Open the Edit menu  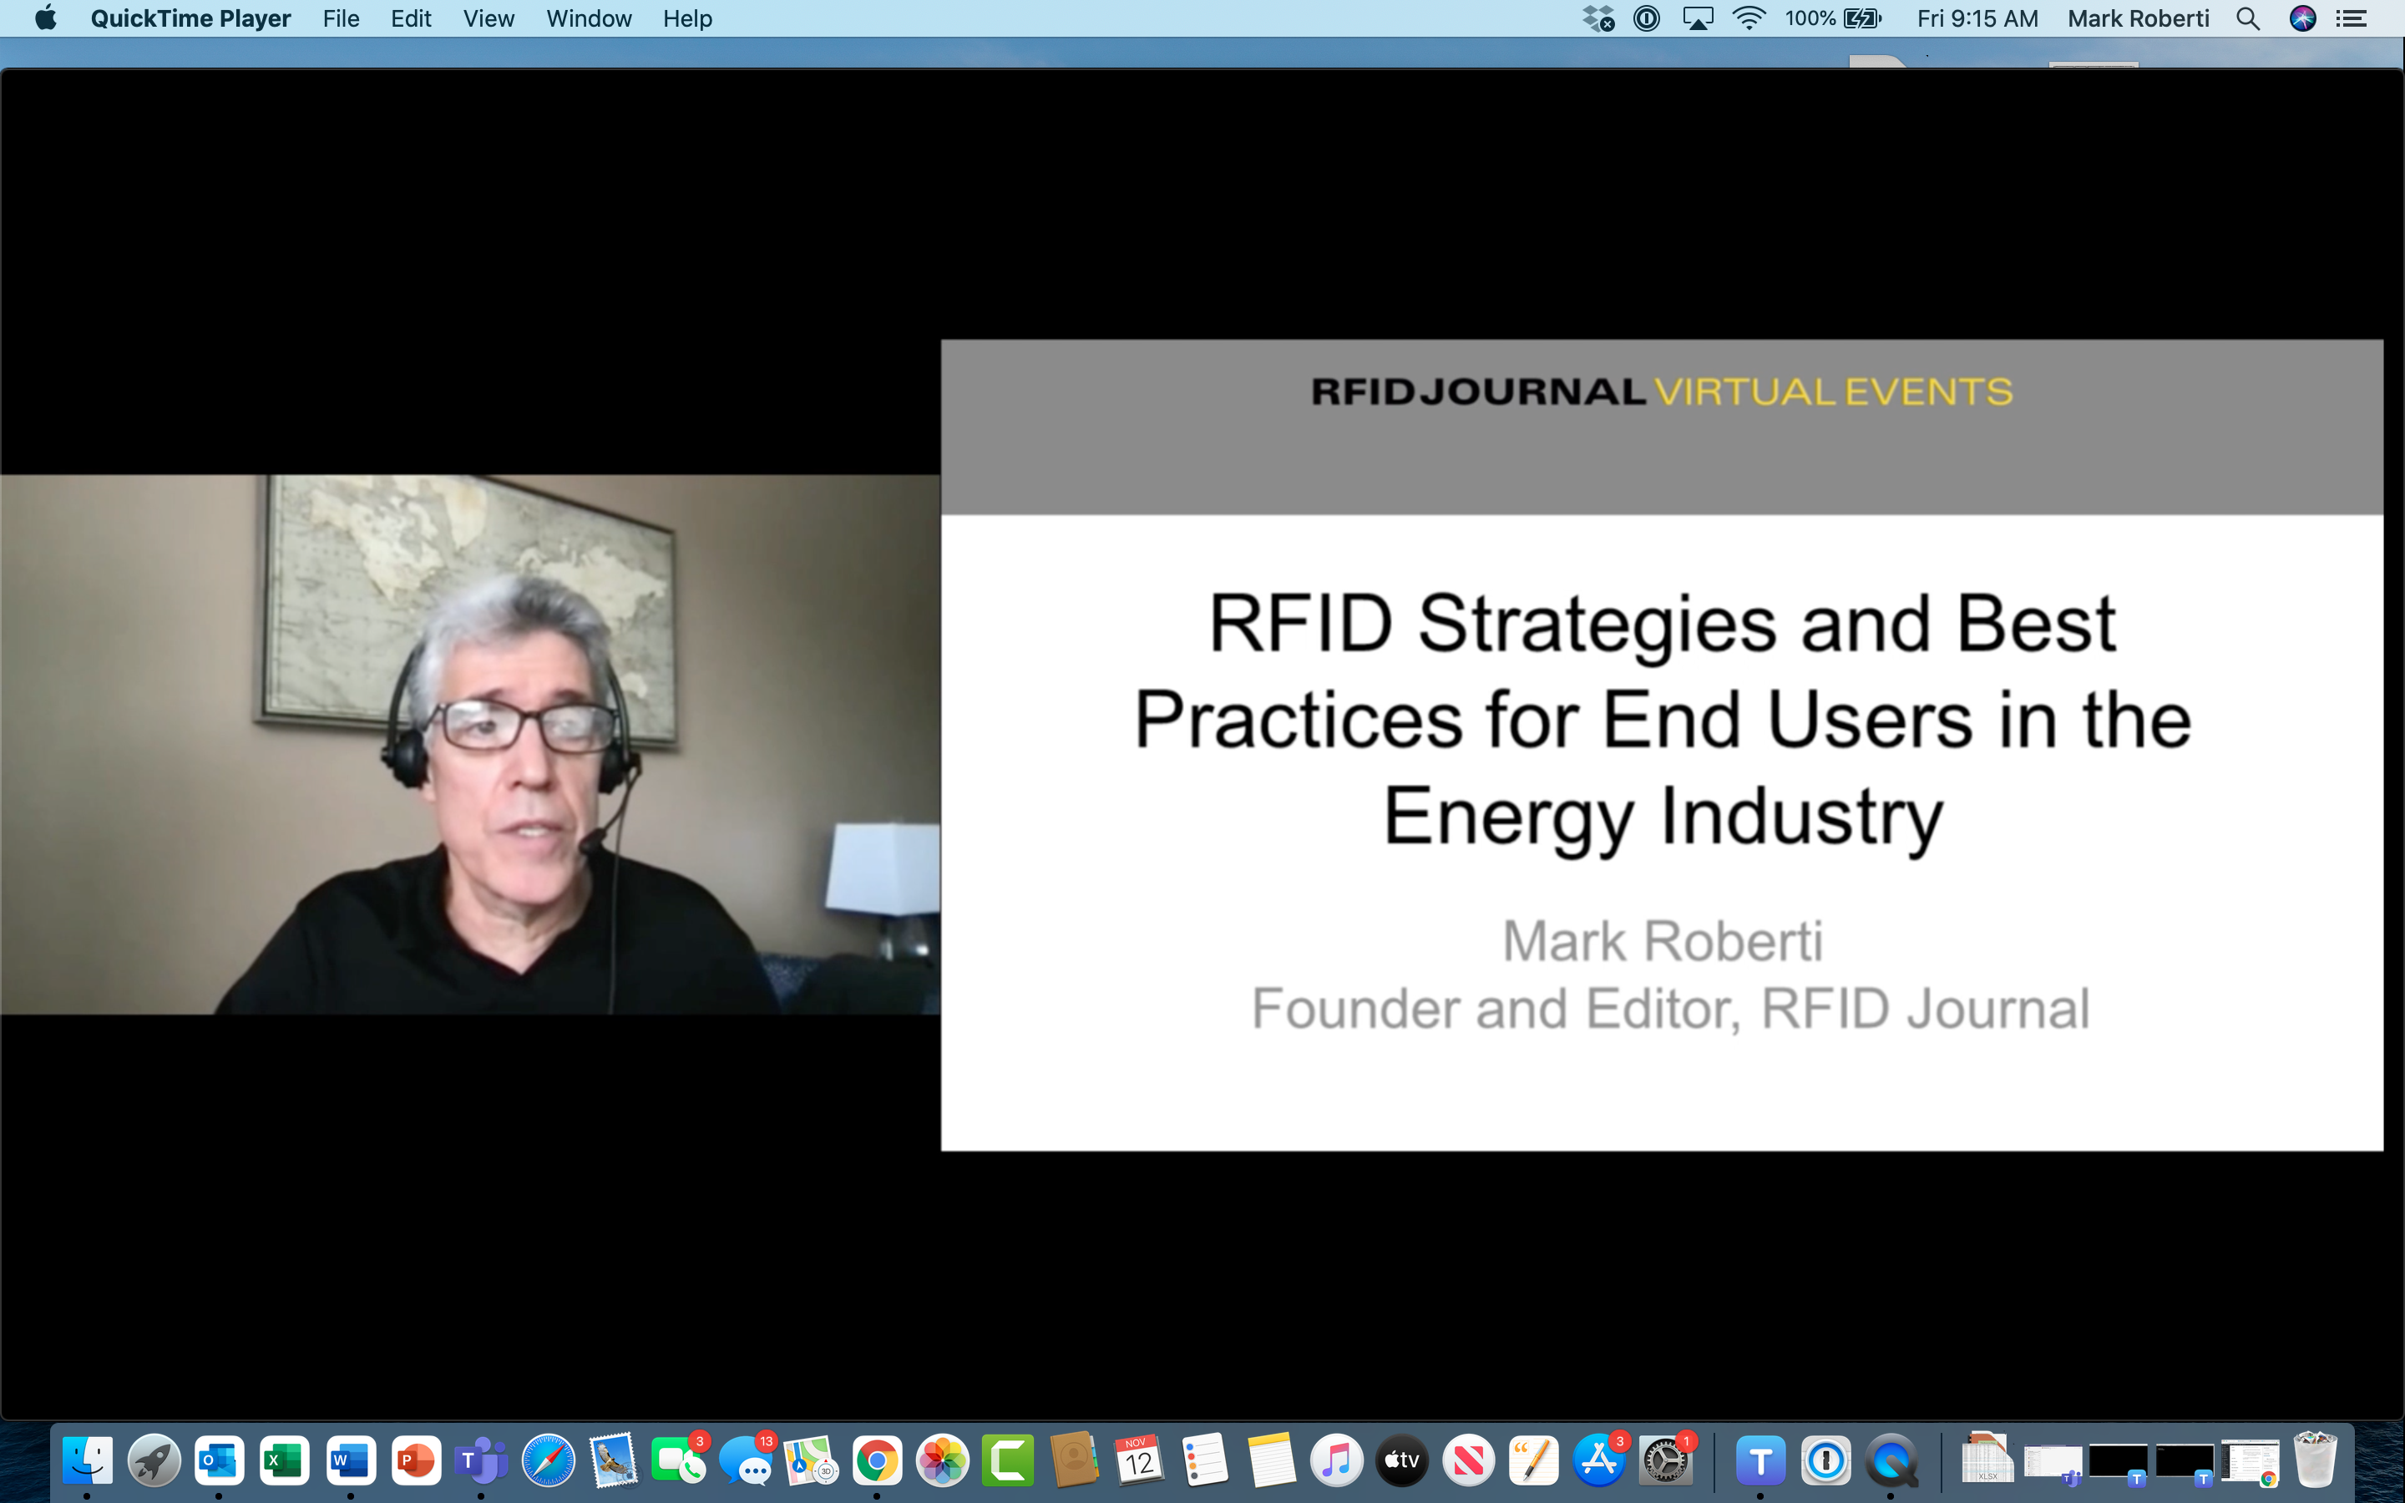pos(411,18)
